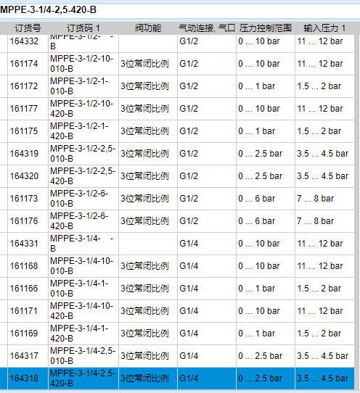Select order number 161173
Image resolution: width=360 pixels, height=393 pixels.
tap(24, 199)
